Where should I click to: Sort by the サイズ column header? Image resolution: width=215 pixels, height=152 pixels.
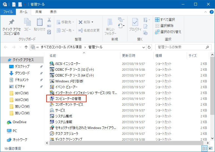click(x=192, y=55)
